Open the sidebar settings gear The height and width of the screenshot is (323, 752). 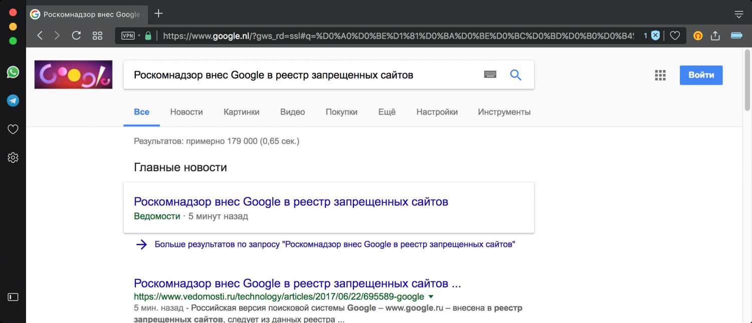click(x=13, y=158)
